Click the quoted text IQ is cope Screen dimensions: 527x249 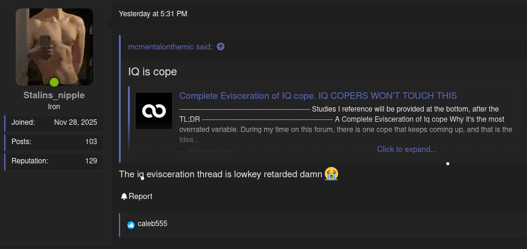click(x=153, y=72)
